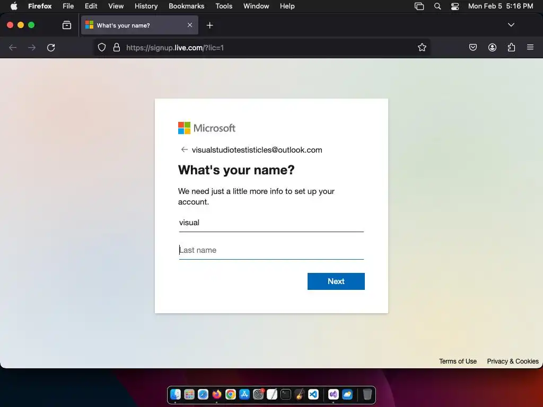The width and height of the screenshot is (543, 407).
Task: Open the Tools menu
Action: (x=224, y=6)
